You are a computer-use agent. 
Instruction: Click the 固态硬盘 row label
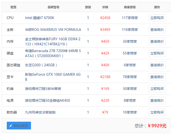(13, 65)
